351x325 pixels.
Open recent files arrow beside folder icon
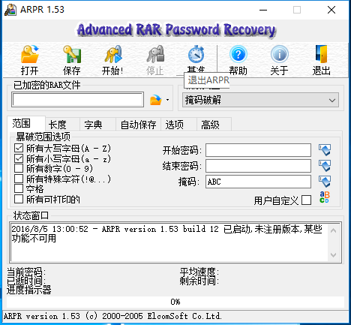pos(167,100)
